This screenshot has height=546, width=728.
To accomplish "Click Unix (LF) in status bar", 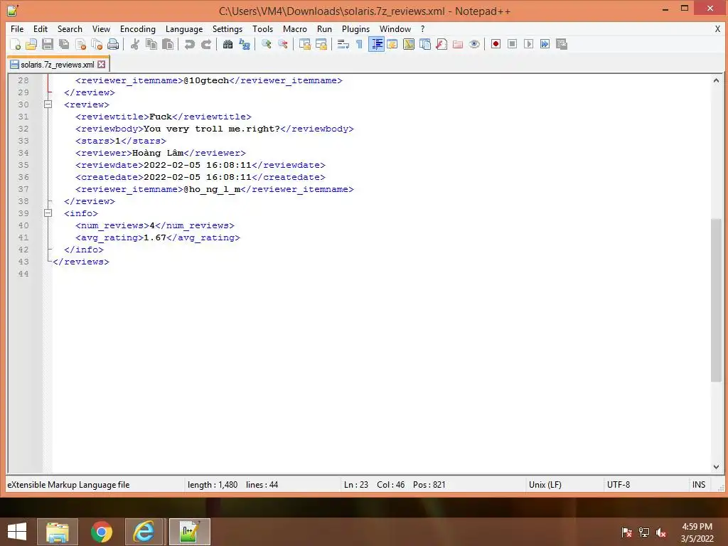I will pyautogui.click(x=545, y=485).
